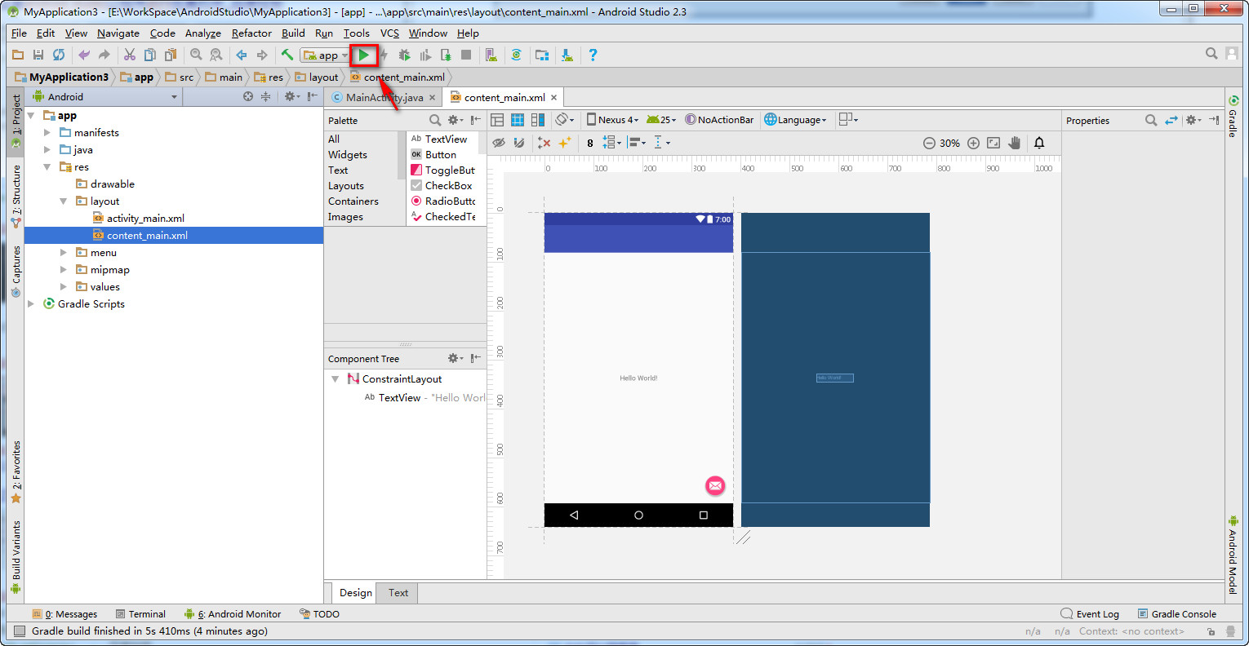Click the warnings bell icon in designer

pyautogui.click(x=1039, y=143)
